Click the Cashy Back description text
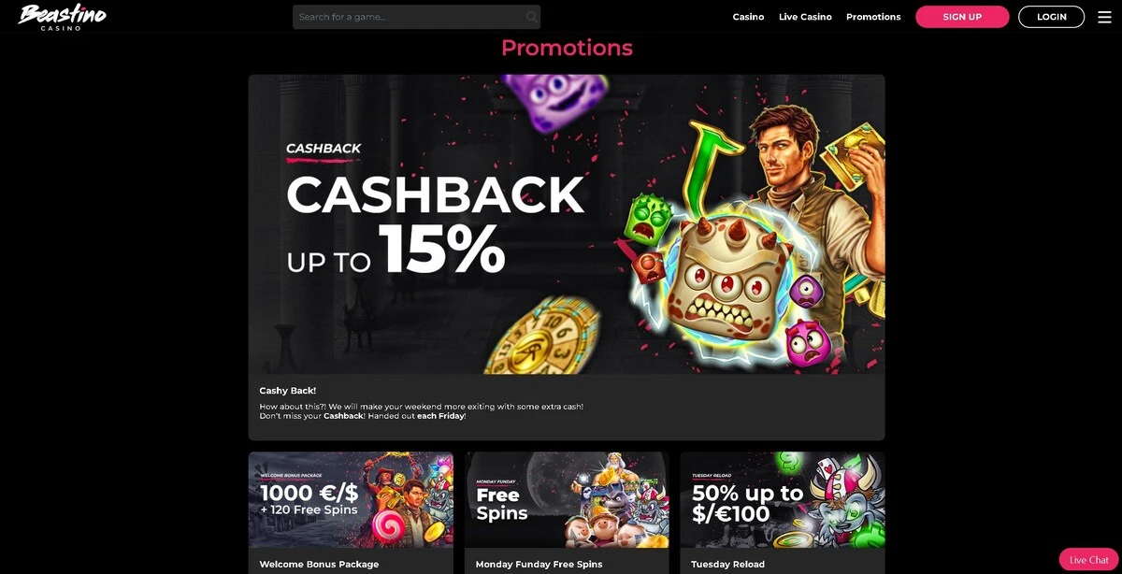1122x574 pixels. tap(421, 411)
